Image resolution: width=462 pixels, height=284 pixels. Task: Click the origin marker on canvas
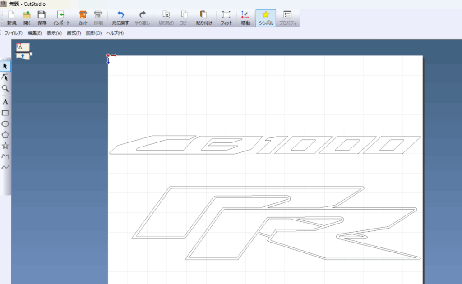click(x=108, y=55)
